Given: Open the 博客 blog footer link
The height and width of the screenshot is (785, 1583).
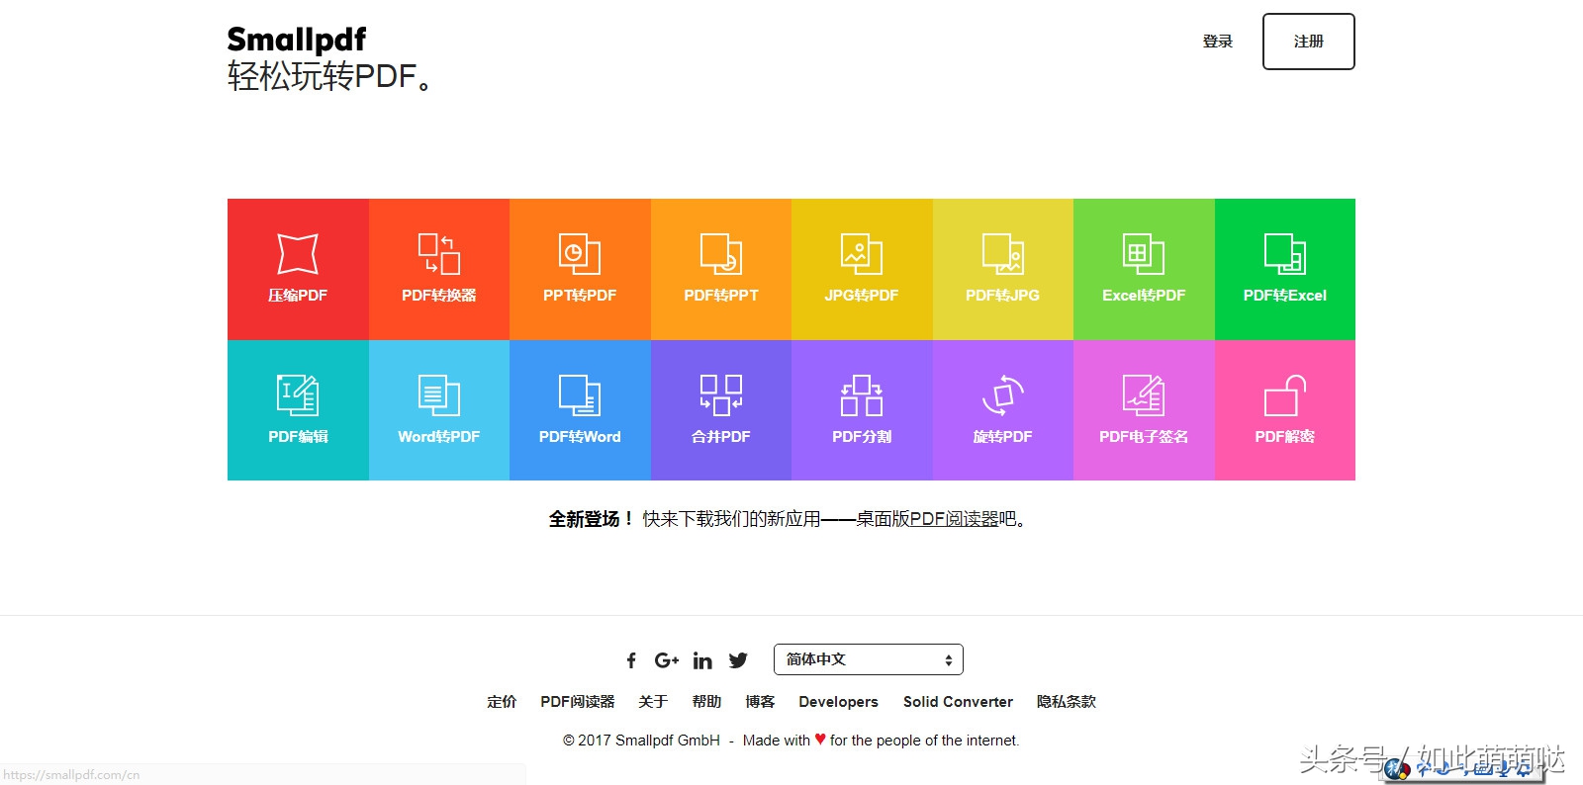Looking at the screenshot, I should point(760,702).
